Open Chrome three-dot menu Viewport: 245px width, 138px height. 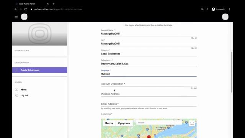229,9
